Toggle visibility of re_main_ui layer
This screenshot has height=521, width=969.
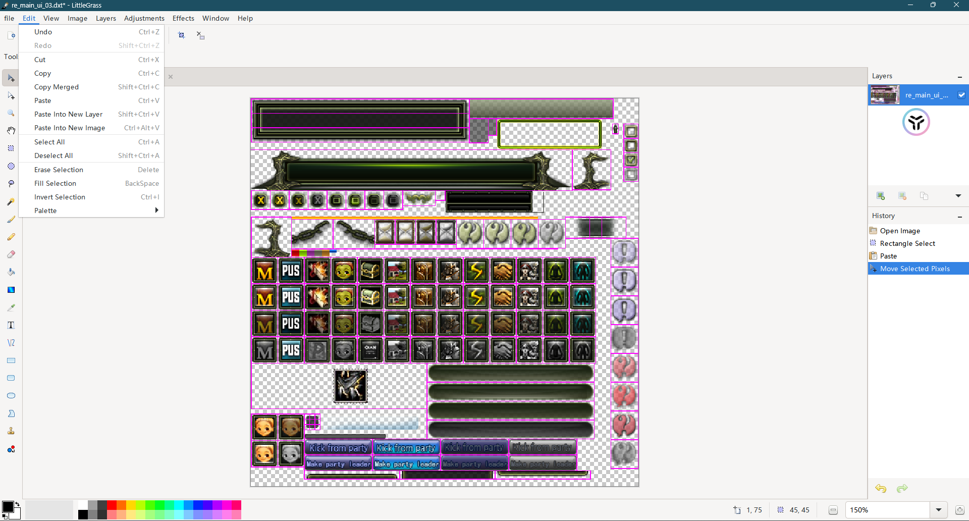point(961,95)
